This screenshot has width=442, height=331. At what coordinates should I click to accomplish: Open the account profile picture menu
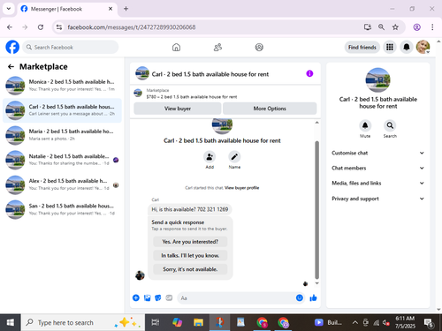[x=423, y=47]
